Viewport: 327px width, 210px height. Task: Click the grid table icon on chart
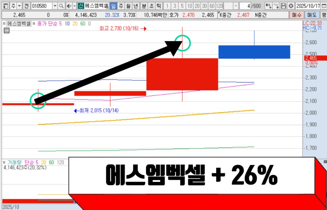tap(6, 31)
